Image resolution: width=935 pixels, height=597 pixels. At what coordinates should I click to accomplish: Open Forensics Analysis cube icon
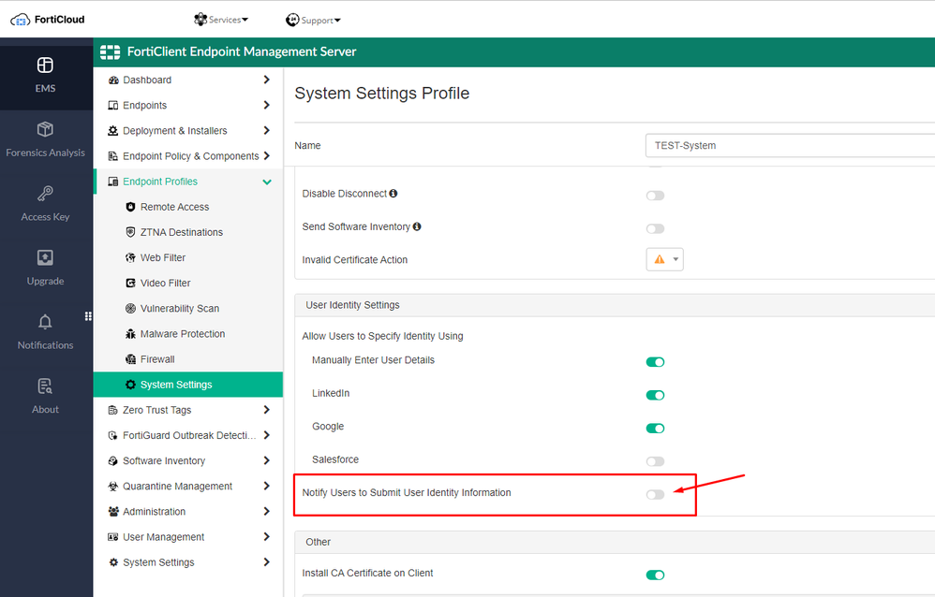point(45,129)
